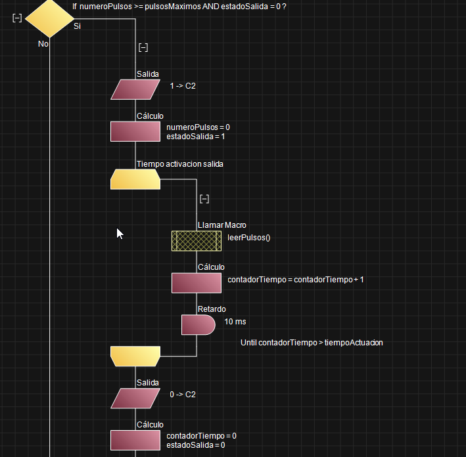466x457 pixels.
Task: Collapse the Tiempo activacion salida loop
Action: click(204, 199)
